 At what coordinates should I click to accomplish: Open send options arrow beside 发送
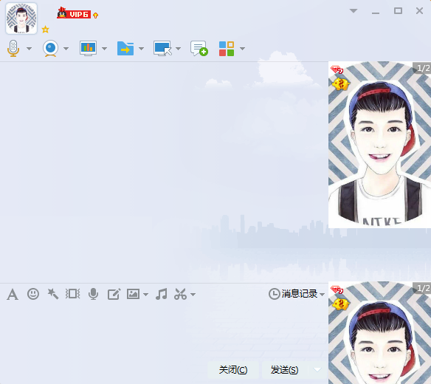pyautogui.click(x=317, y=370)
